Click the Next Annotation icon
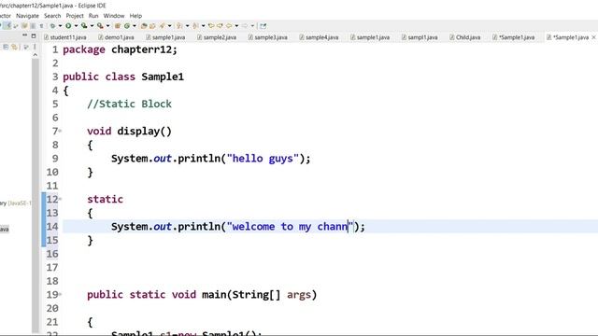The image size is (598, 336). click(x=179, y=26)
